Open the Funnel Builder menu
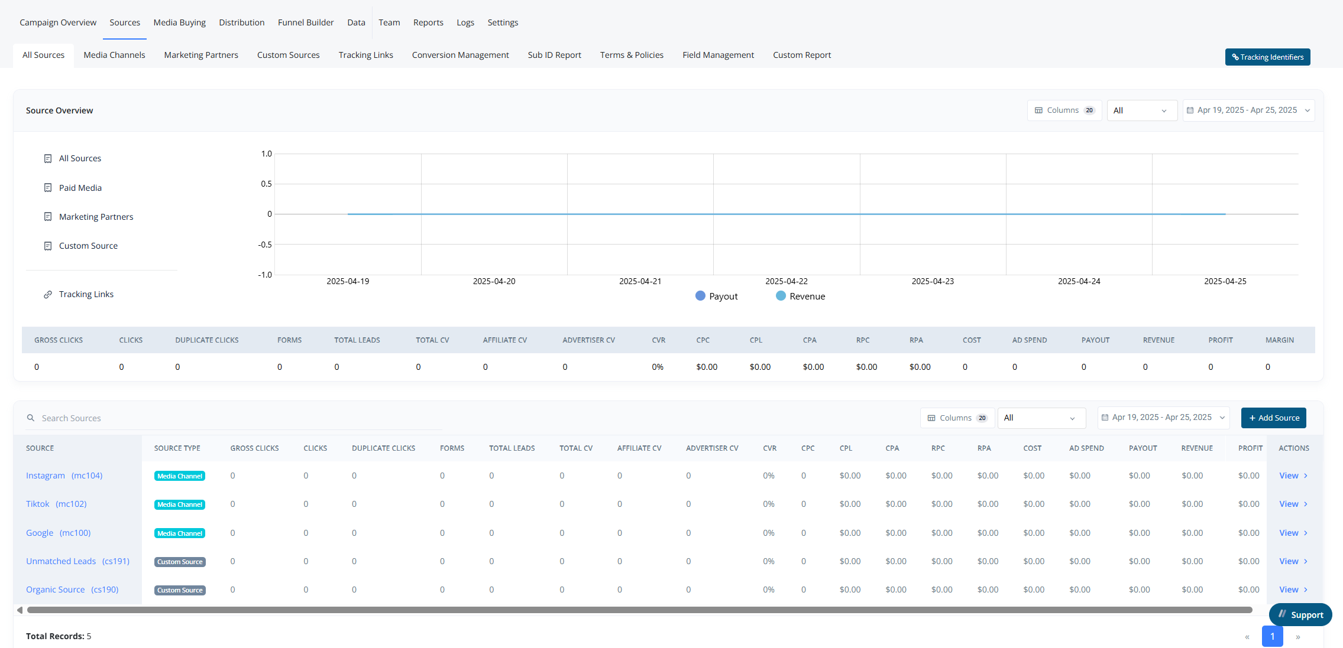1343x648 pixels. [x=306, y=22]
